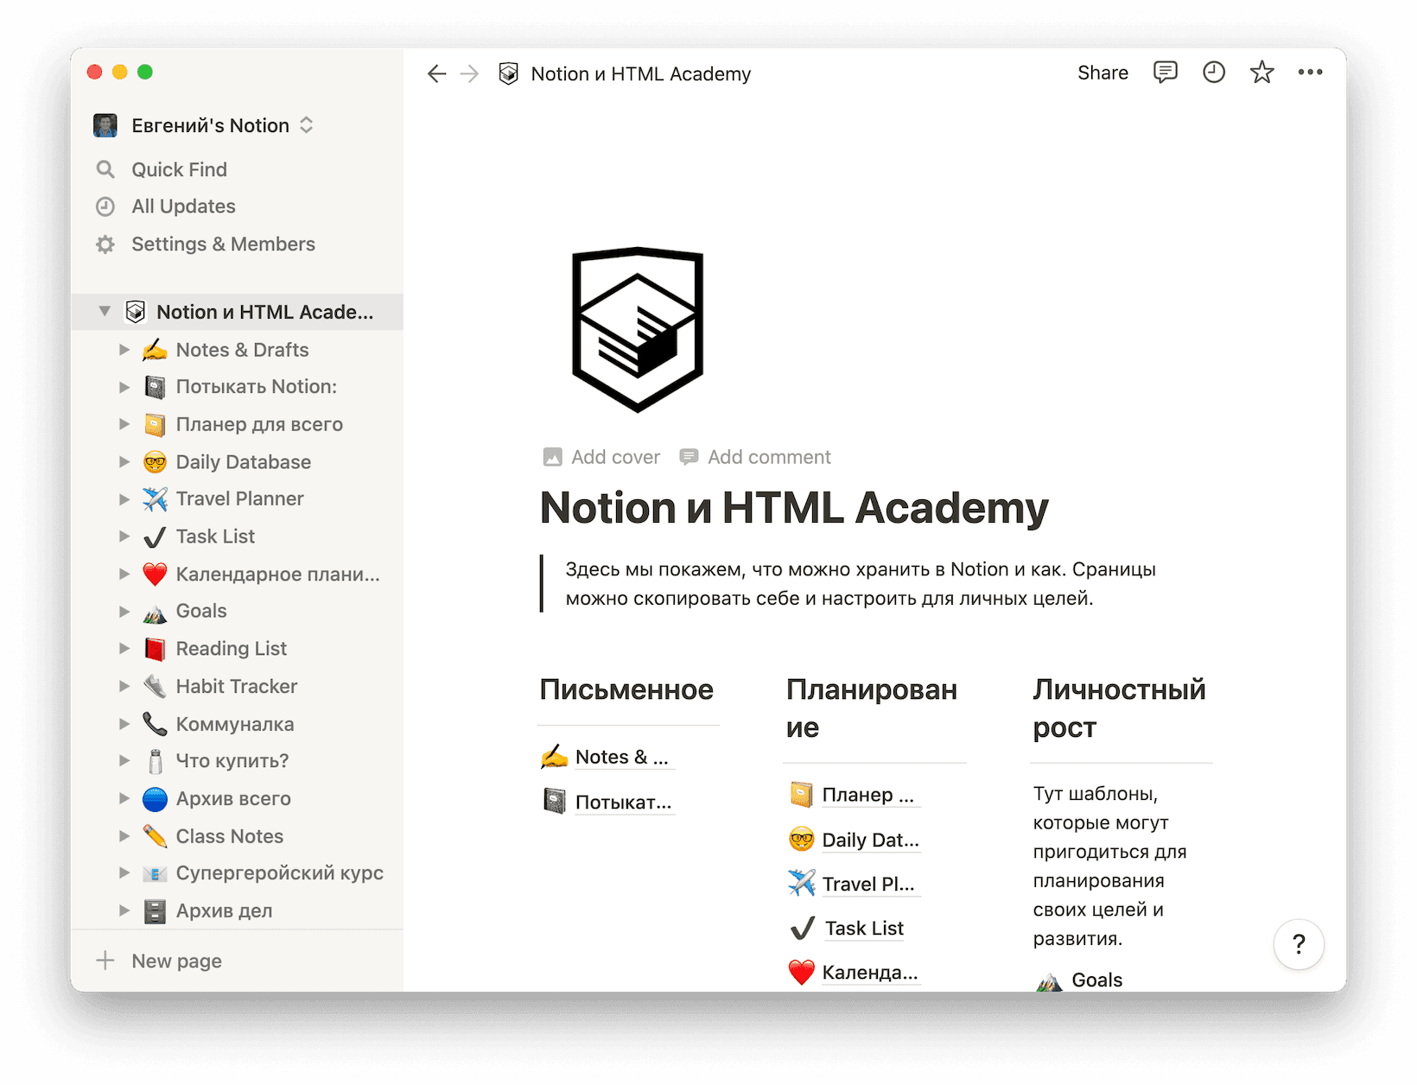Go forward with the right arrow icon
Image resolution: width=1417 pixels, height=1085 pixels.
coord(469,74)
